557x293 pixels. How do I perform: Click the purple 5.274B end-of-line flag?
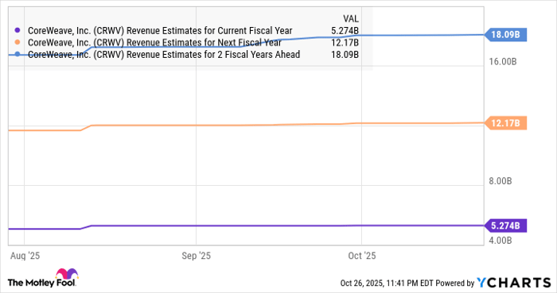(506, 226)
